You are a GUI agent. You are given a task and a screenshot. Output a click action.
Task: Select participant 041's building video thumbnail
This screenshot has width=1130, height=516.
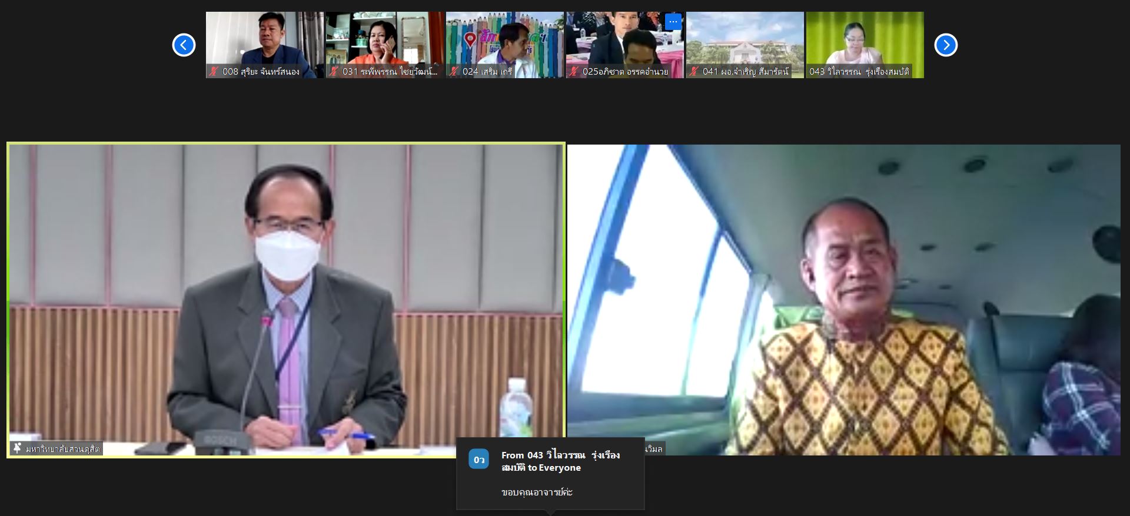pos(745,38)
